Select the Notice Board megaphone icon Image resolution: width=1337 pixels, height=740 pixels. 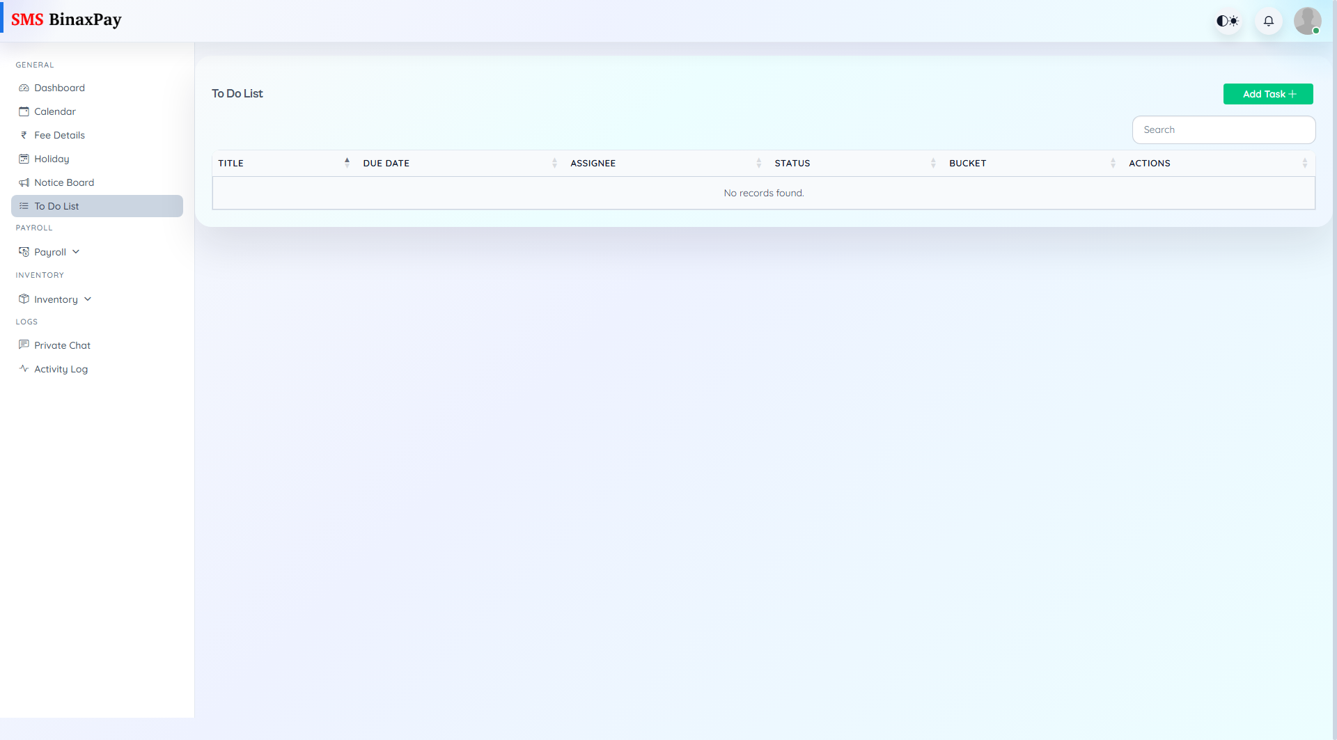(x=24, y=182)
